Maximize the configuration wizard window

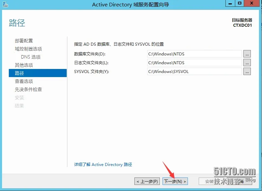240,3
